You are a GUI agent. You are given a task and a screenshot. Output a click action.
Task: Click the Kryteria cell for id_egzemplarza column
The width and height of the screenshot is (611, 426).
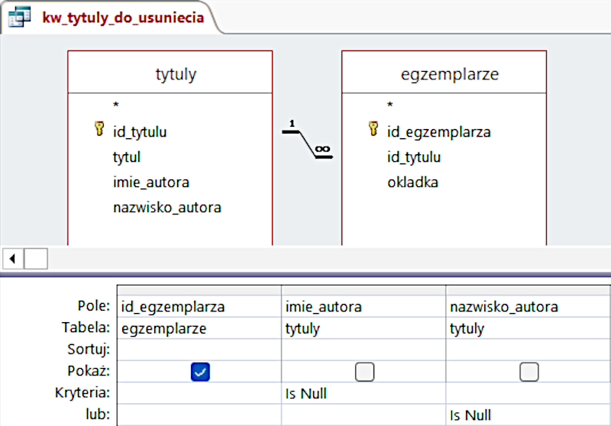pos(199,393)
